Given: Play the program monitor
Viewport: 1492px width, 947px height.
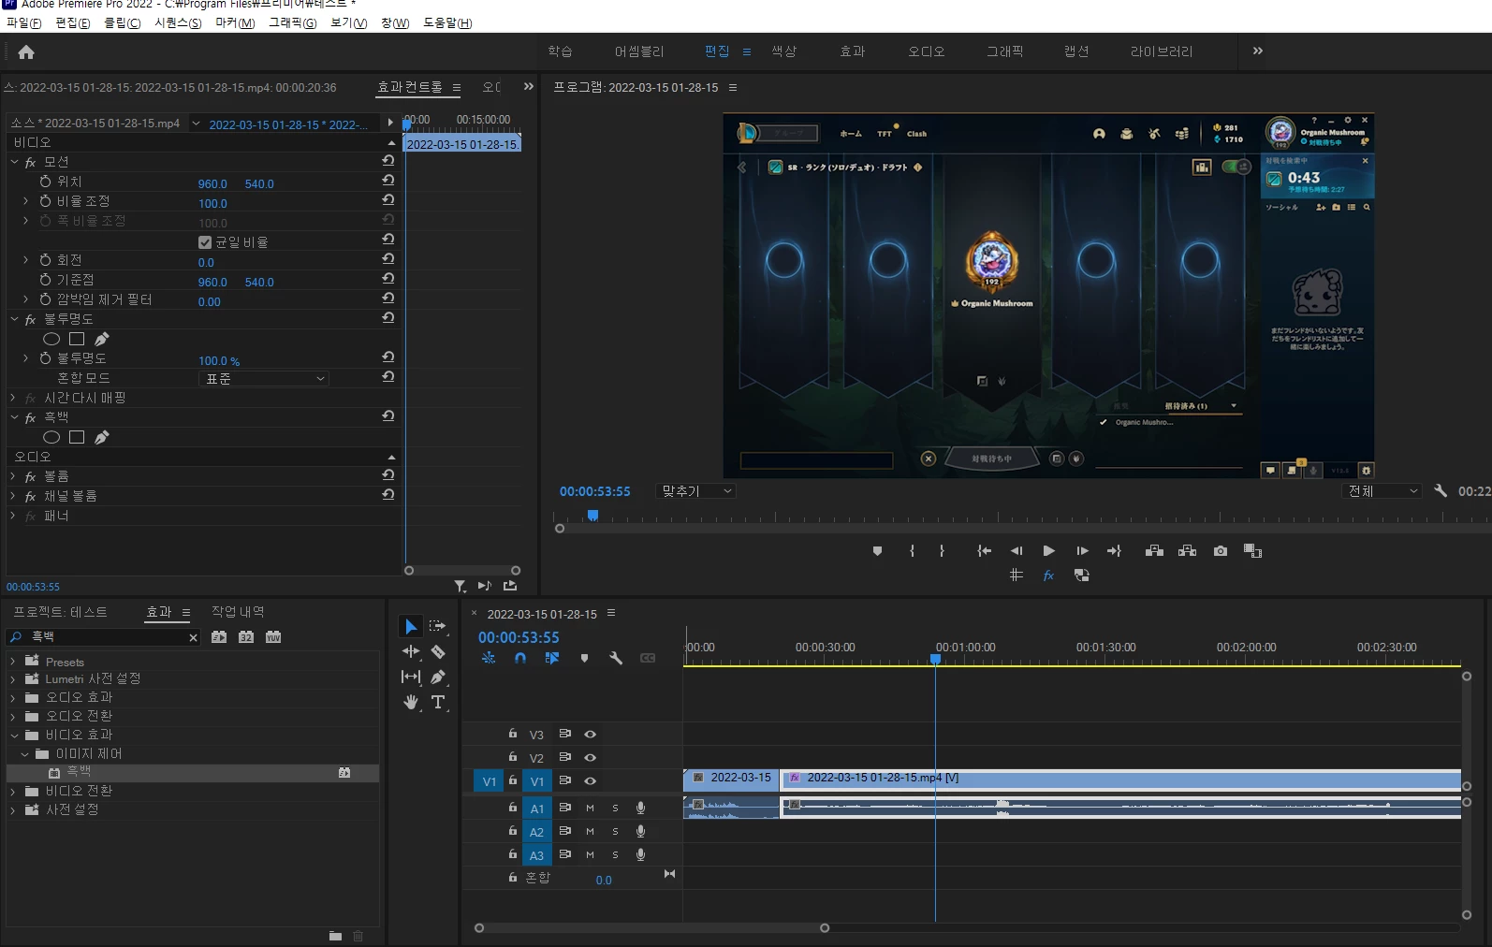Looking at the screenshot, I should (x=1048, y=551).
